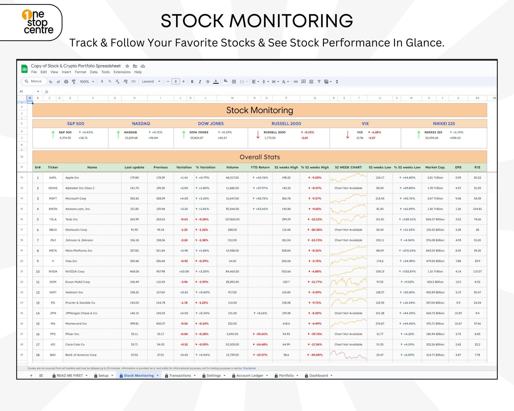
Task: Select the paint format tool
Action: (x=74, y=82)
